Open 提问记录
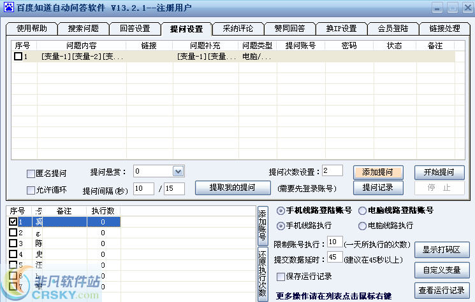The height and width of the screenshot is (302, 475). [x=378, y=188]
